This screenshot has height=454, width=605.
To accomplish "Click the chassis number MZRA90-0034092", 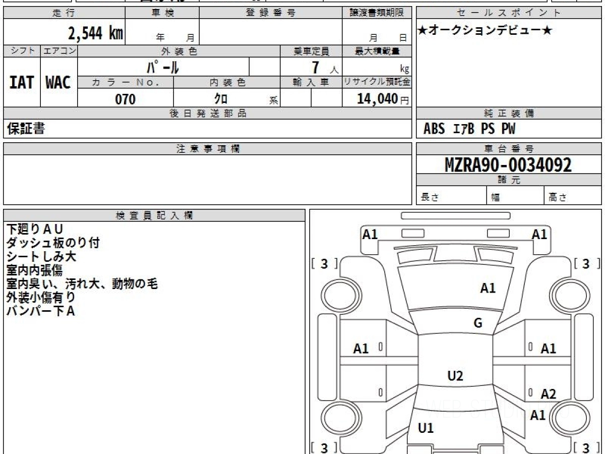I will tap(508, 164).
